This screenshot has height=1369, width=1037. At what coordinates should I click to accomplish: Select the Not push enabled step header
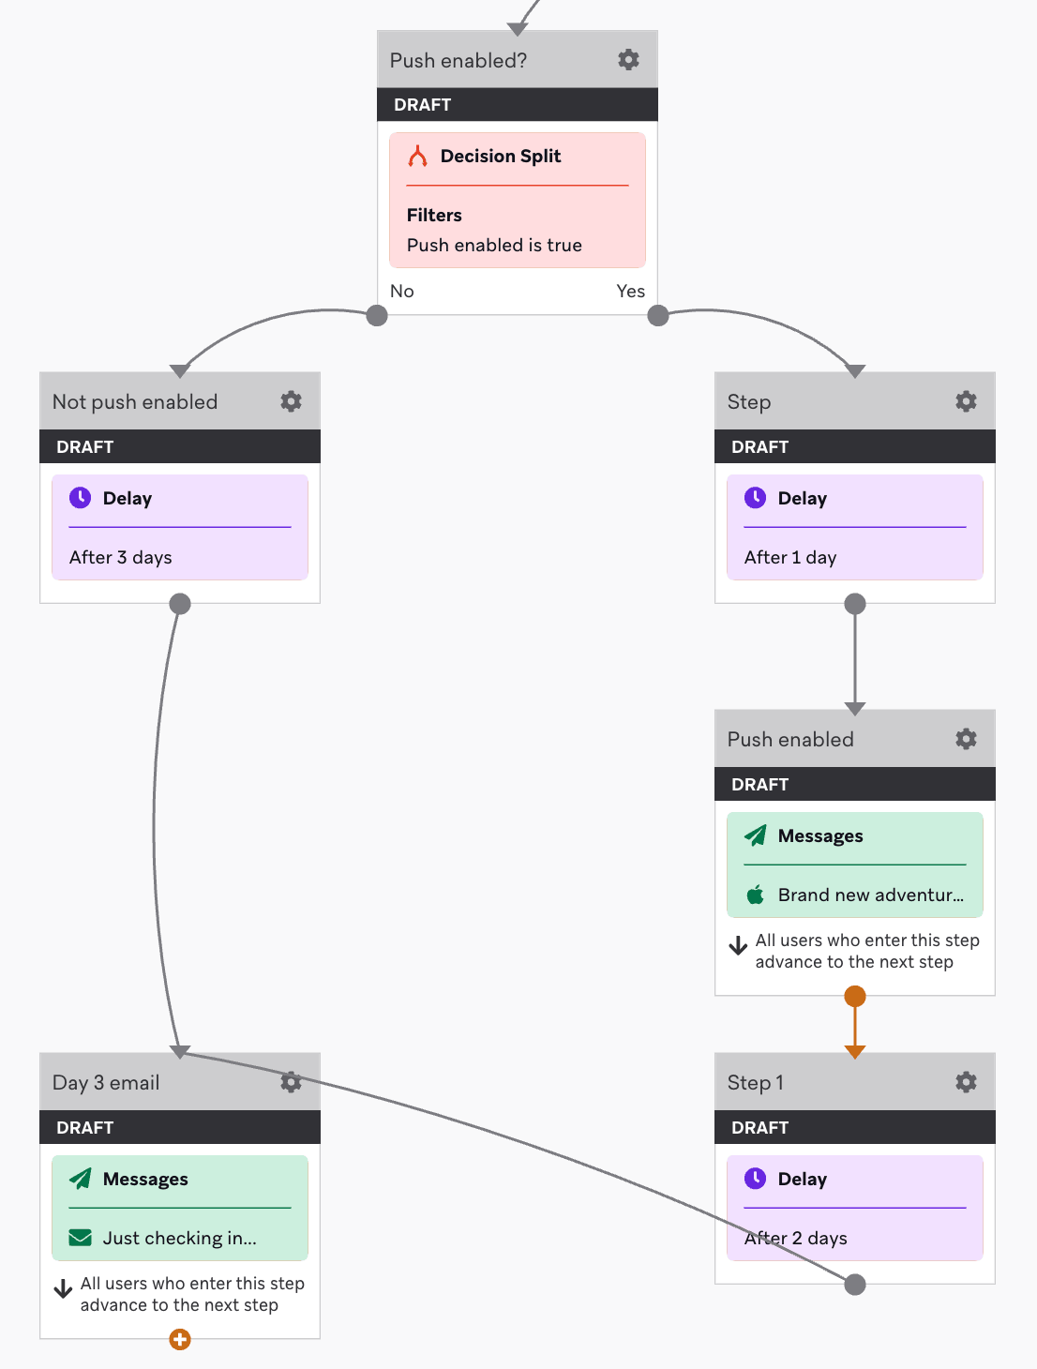coord(180,401)
